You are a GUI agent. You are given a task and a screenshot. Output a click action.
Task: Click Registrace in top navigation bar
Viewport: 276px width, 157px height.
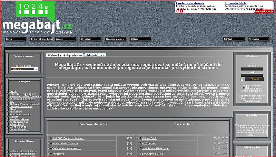click(x=259, y=39)
